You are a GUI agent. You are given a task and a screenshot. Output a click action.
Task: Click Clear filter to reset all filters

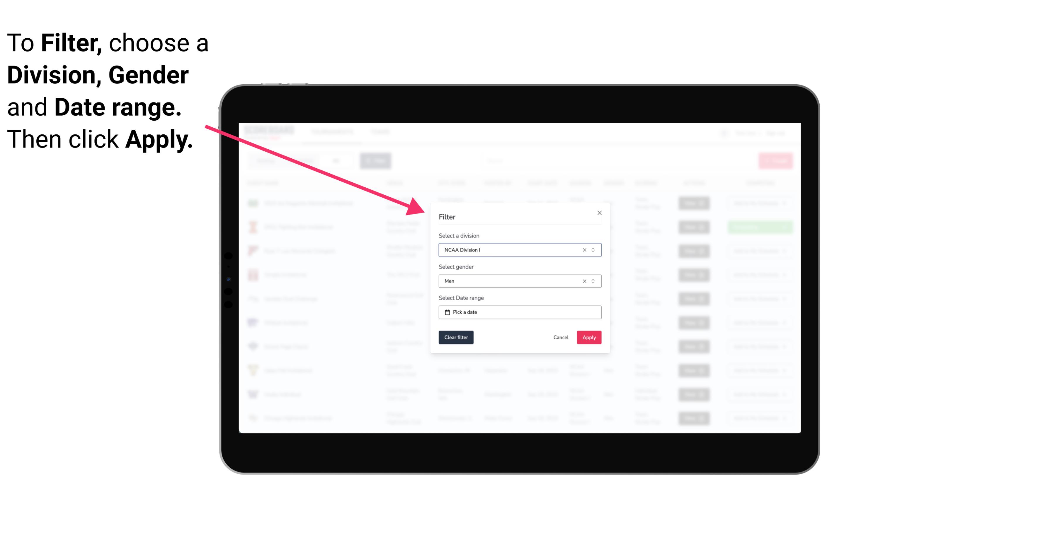[456, 338]
